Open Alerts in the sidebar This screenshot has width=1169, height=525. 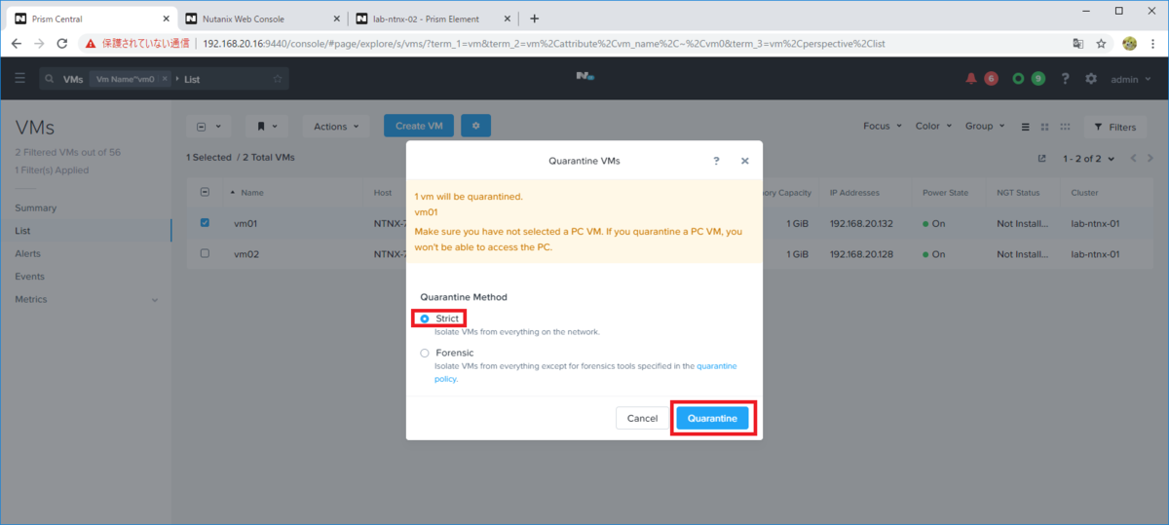pos(29,253)
